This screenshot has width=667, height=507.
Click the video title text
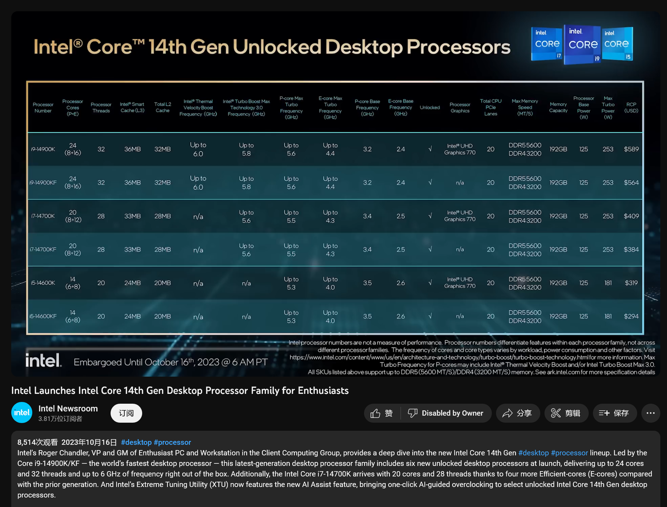[x=180, y=391]
